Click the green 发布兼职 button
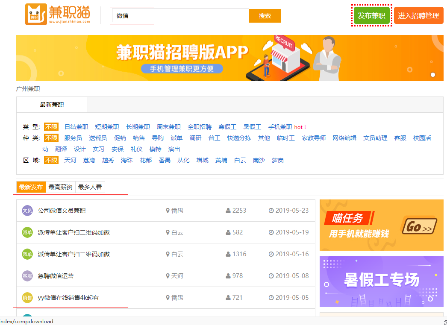This screenshot has height=325, width=447. [371, 15]
